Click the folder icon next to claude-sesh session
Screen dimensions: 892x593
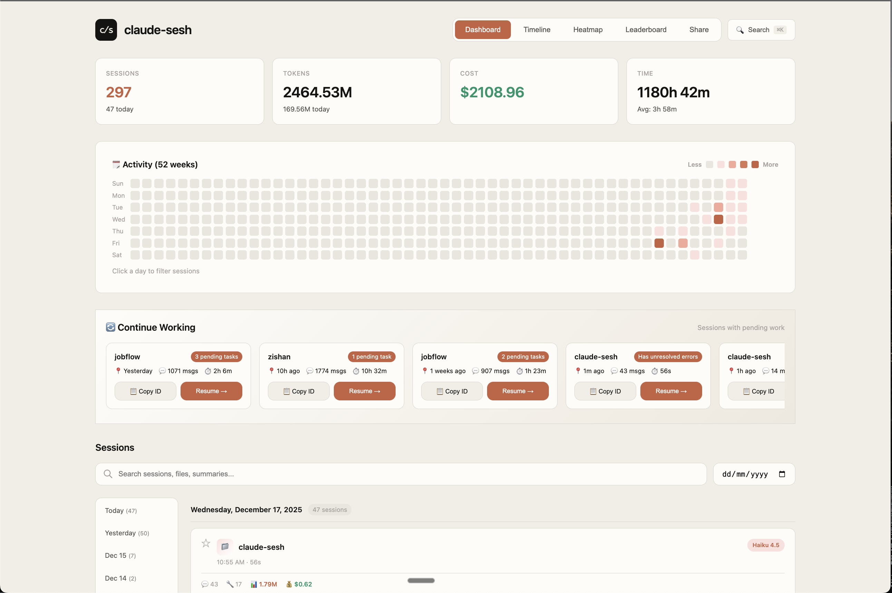tap(225, 546)
